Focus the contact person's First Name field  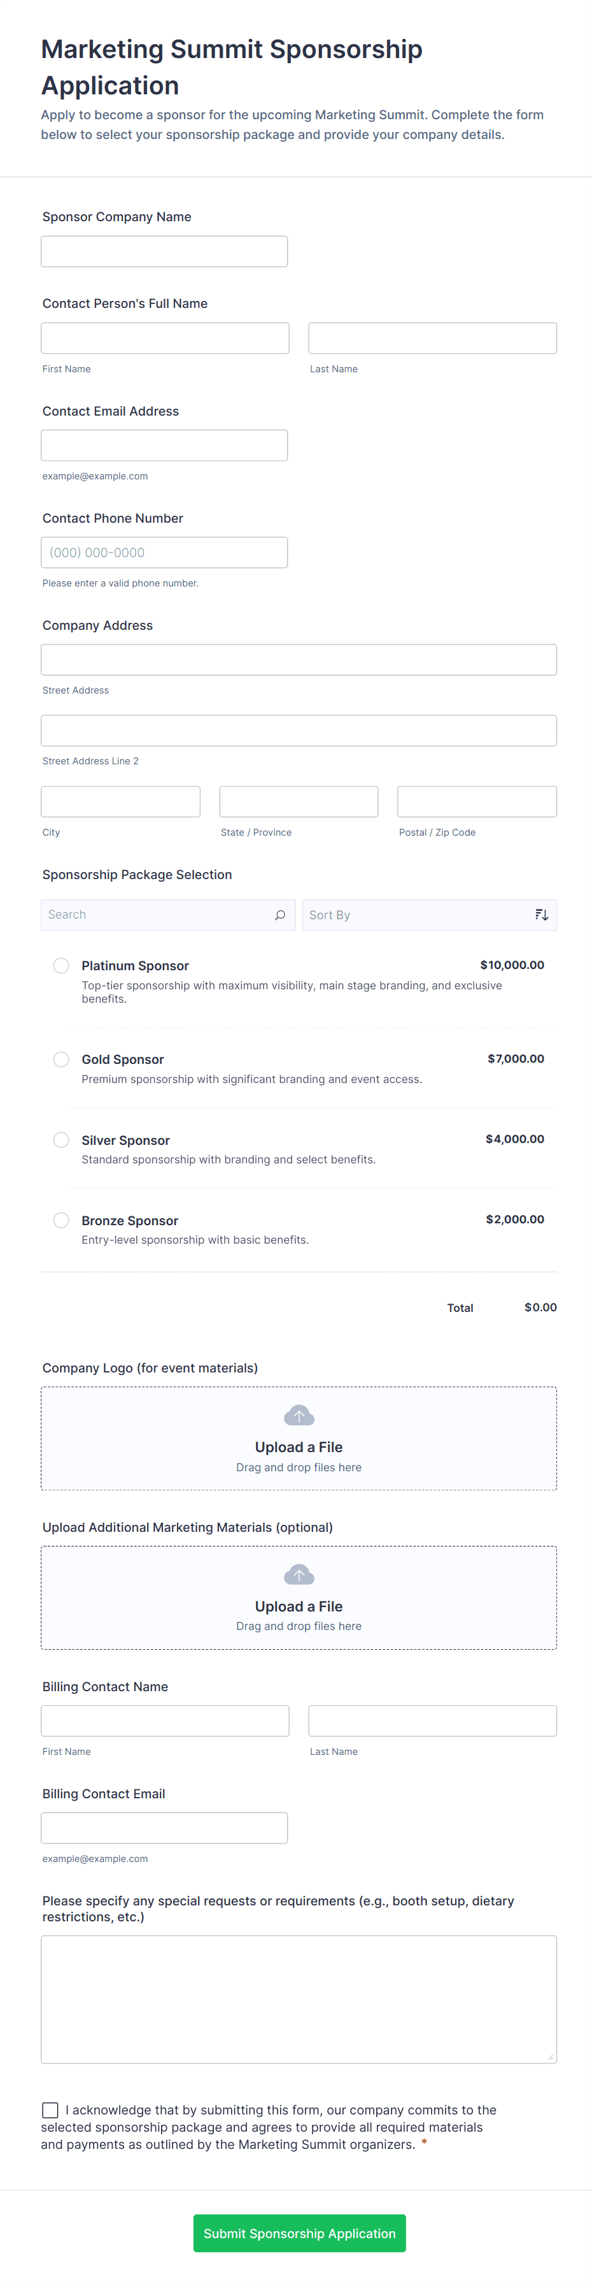[165, 338]
